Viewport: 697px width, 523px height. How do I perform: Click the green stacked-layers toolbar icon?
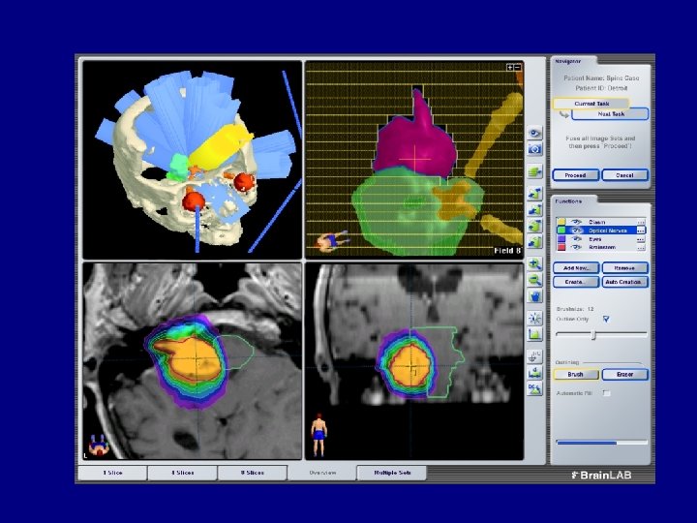[x=534, y=171]
